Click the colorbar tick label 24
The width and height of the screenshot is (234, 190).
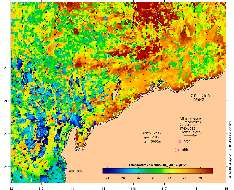coord(123,178)
